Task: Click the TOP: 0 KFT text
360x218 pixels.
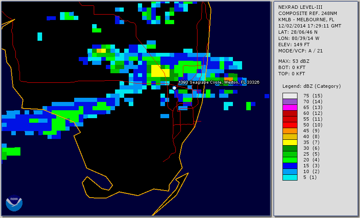Action: 292,74
